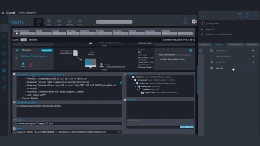Expand the Process Details bullet

30,98
